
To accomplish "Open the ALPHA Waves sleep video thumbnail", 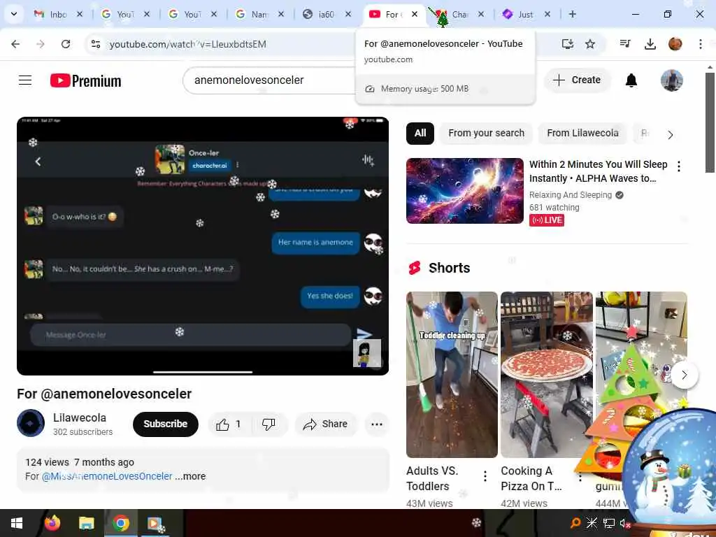I will 465,191.
